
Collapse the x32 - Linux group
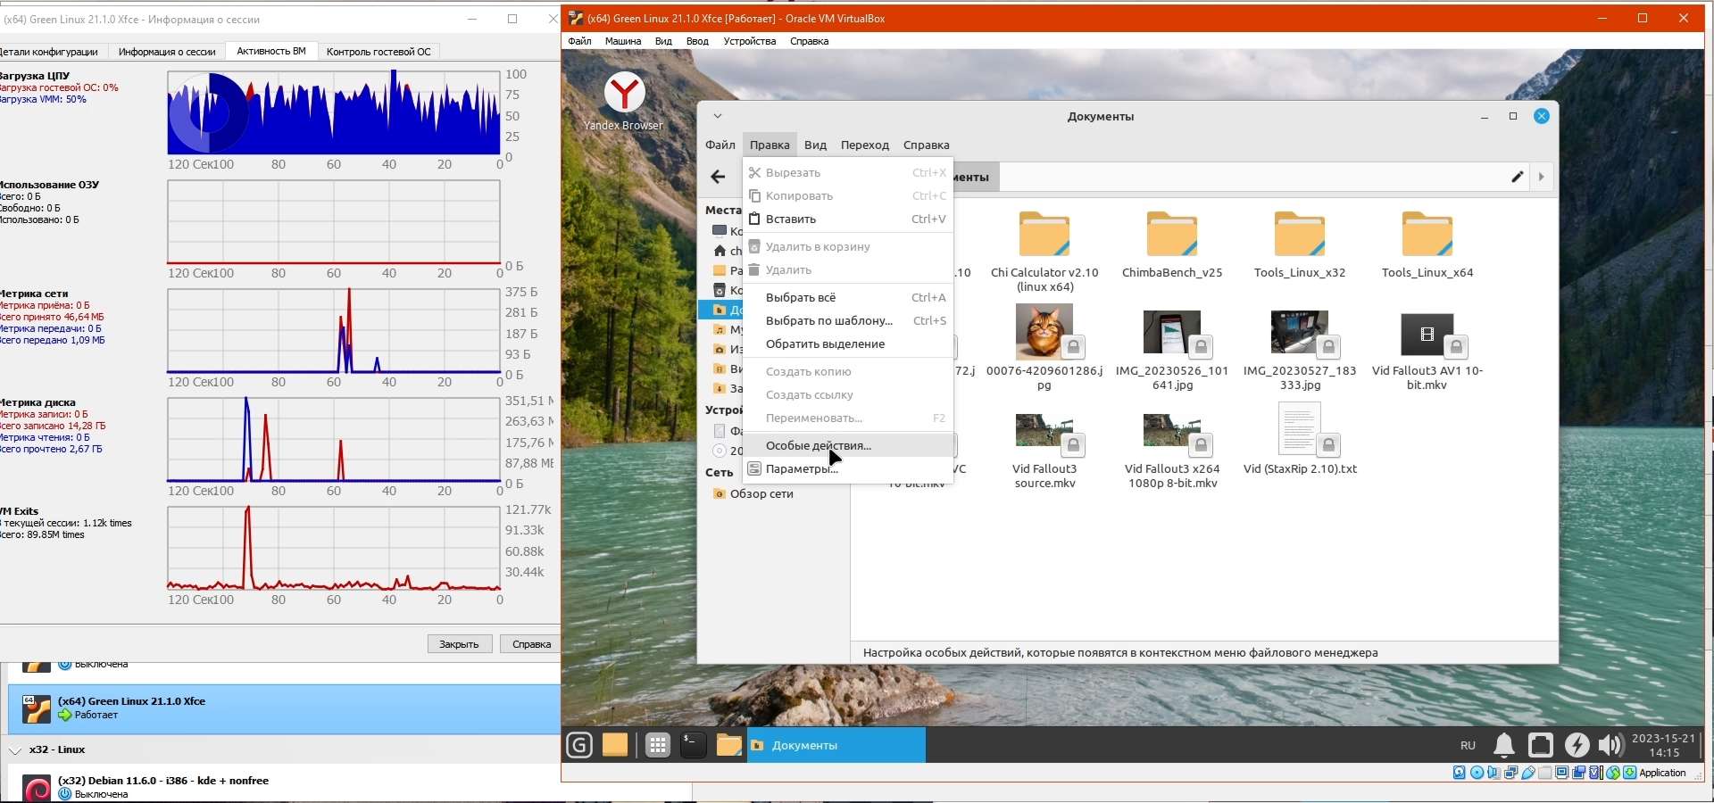15,750
